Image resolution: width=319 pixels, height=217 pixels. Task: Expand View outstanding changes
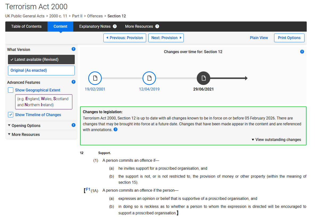[x=276, y=140]
